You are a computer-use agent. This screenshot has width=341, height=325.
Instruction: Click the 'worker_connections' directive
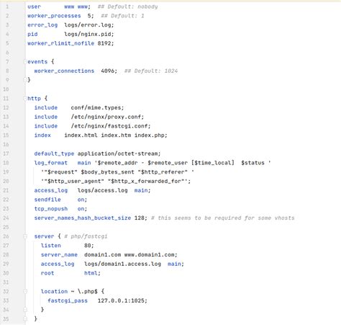pos(64,71)
